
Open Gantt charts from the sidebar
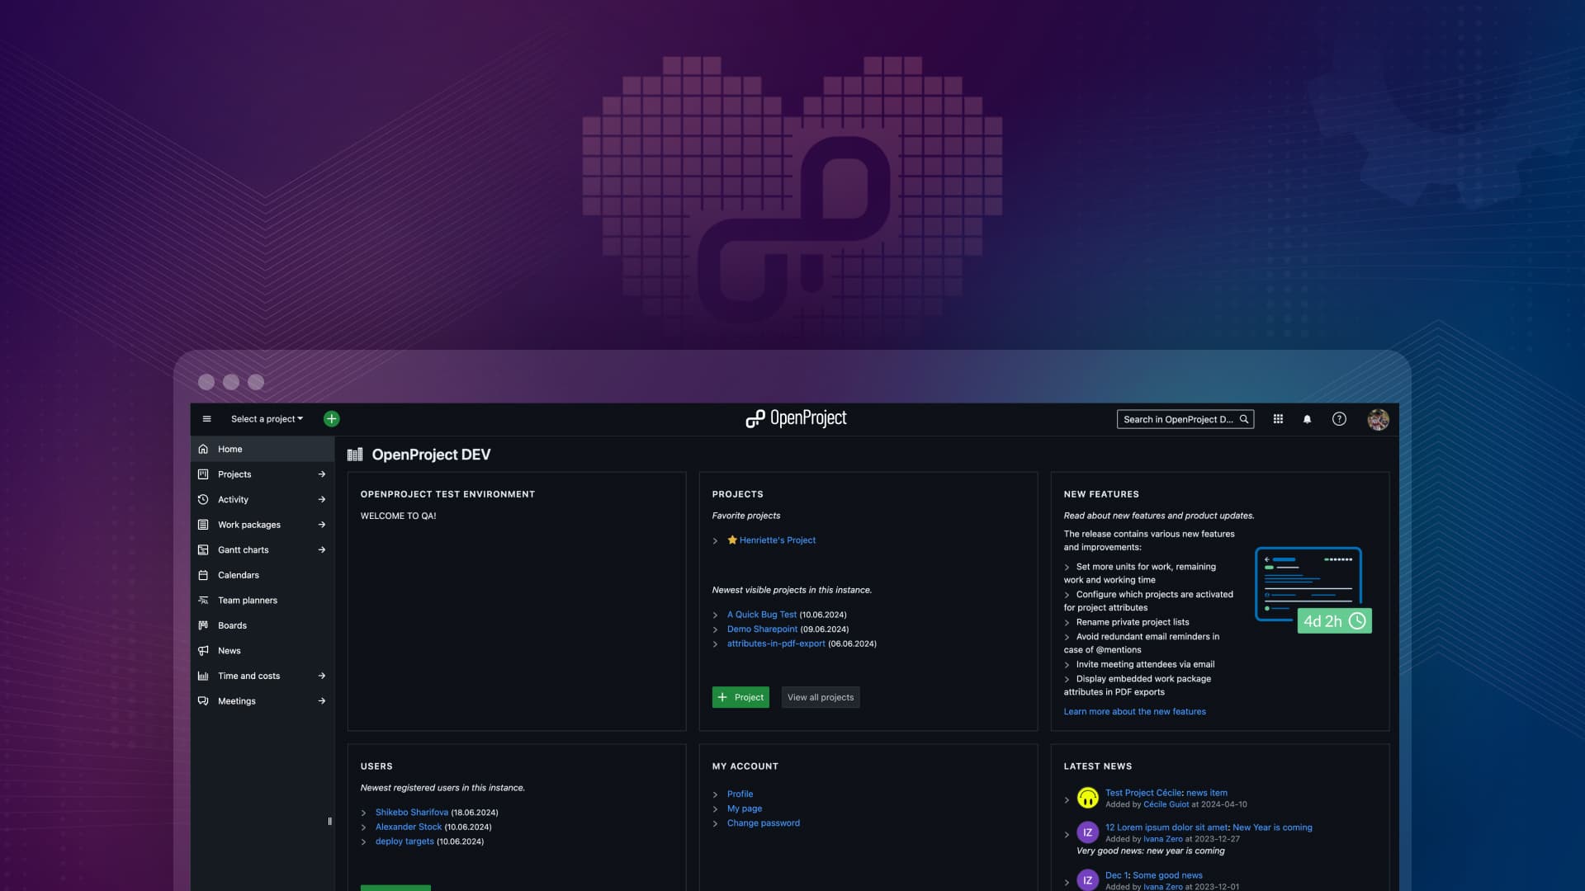[243, 549]
